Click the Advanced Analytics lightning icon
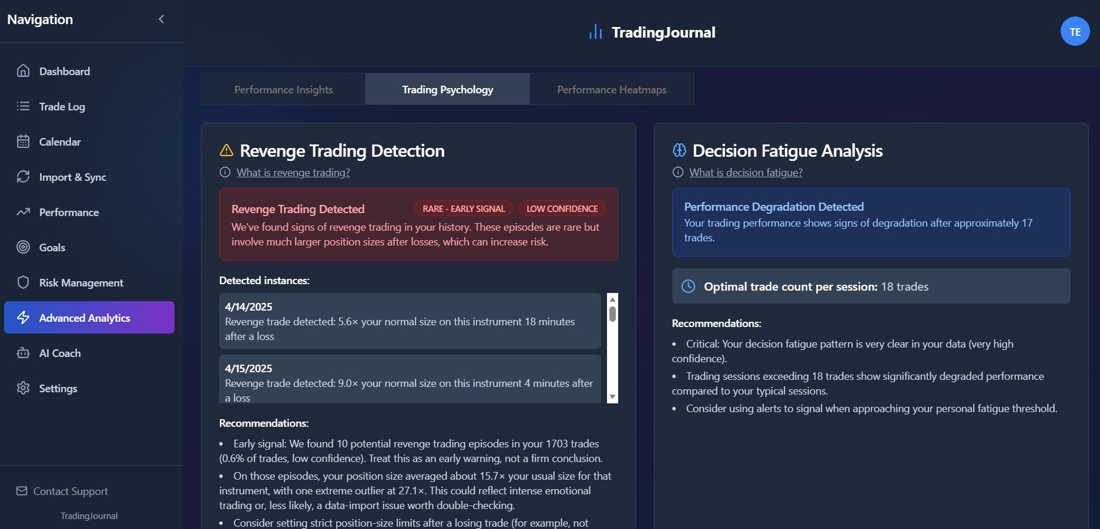Viewport: 1100px width, 529px height. (22, 318)
